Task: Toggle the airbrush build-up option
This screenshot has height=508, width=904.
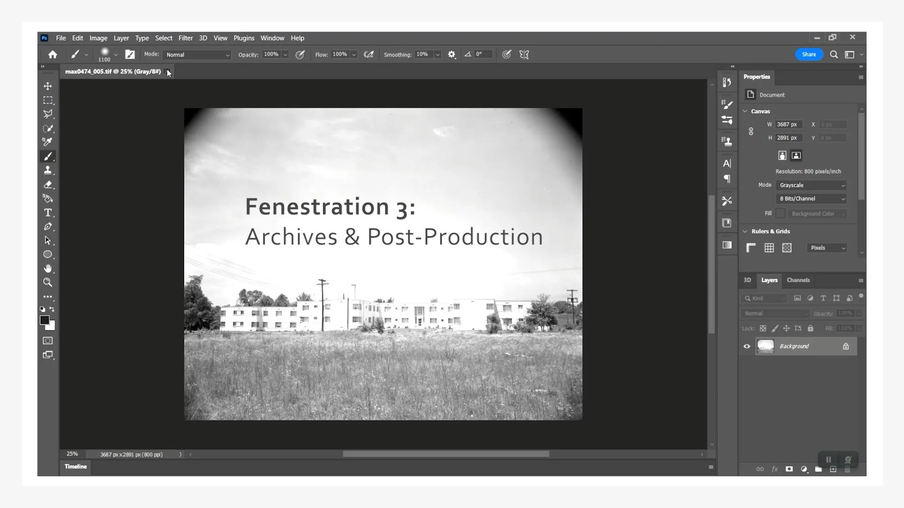Action: coord(369,55)
